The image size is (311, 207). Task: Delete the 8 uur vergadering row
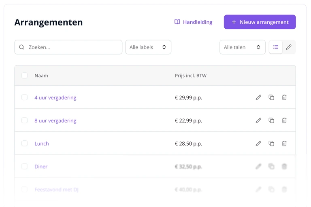[x=284, y=120]
